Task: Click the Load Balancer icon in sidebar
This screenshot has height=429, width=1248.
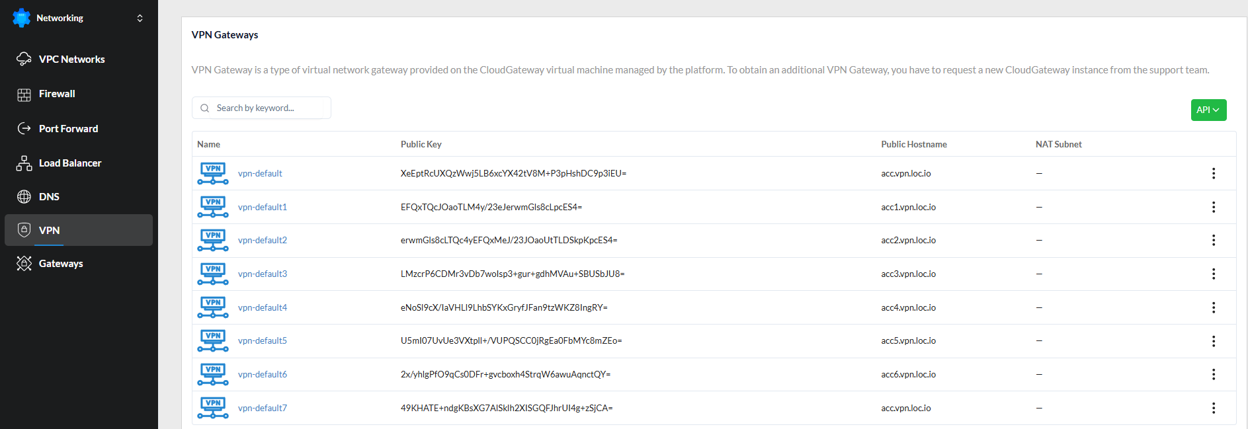Action: pos(24,163)
